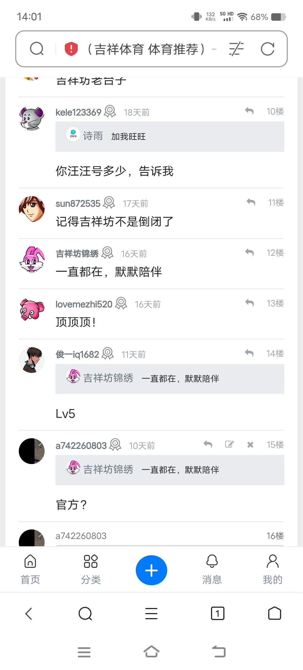Tap the reload icon in the address bar
The image size is (303, 670).
coord(267,49)
